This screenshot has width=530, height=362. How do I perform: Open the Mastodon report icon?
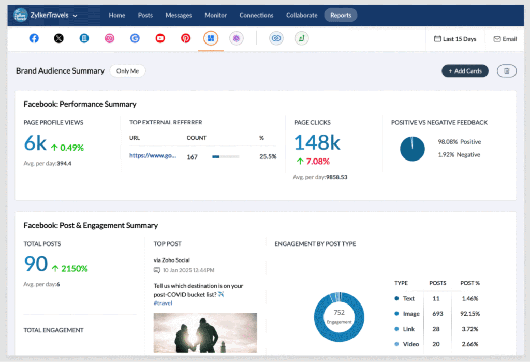tap(236, 38)
